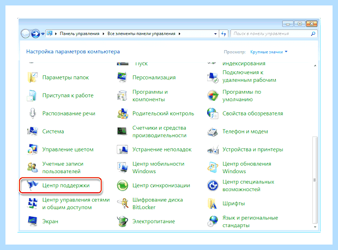Open the Folder Options (Параметры папок) icon
The height and width of the screenshot is (250, 338).
point(32,77)
